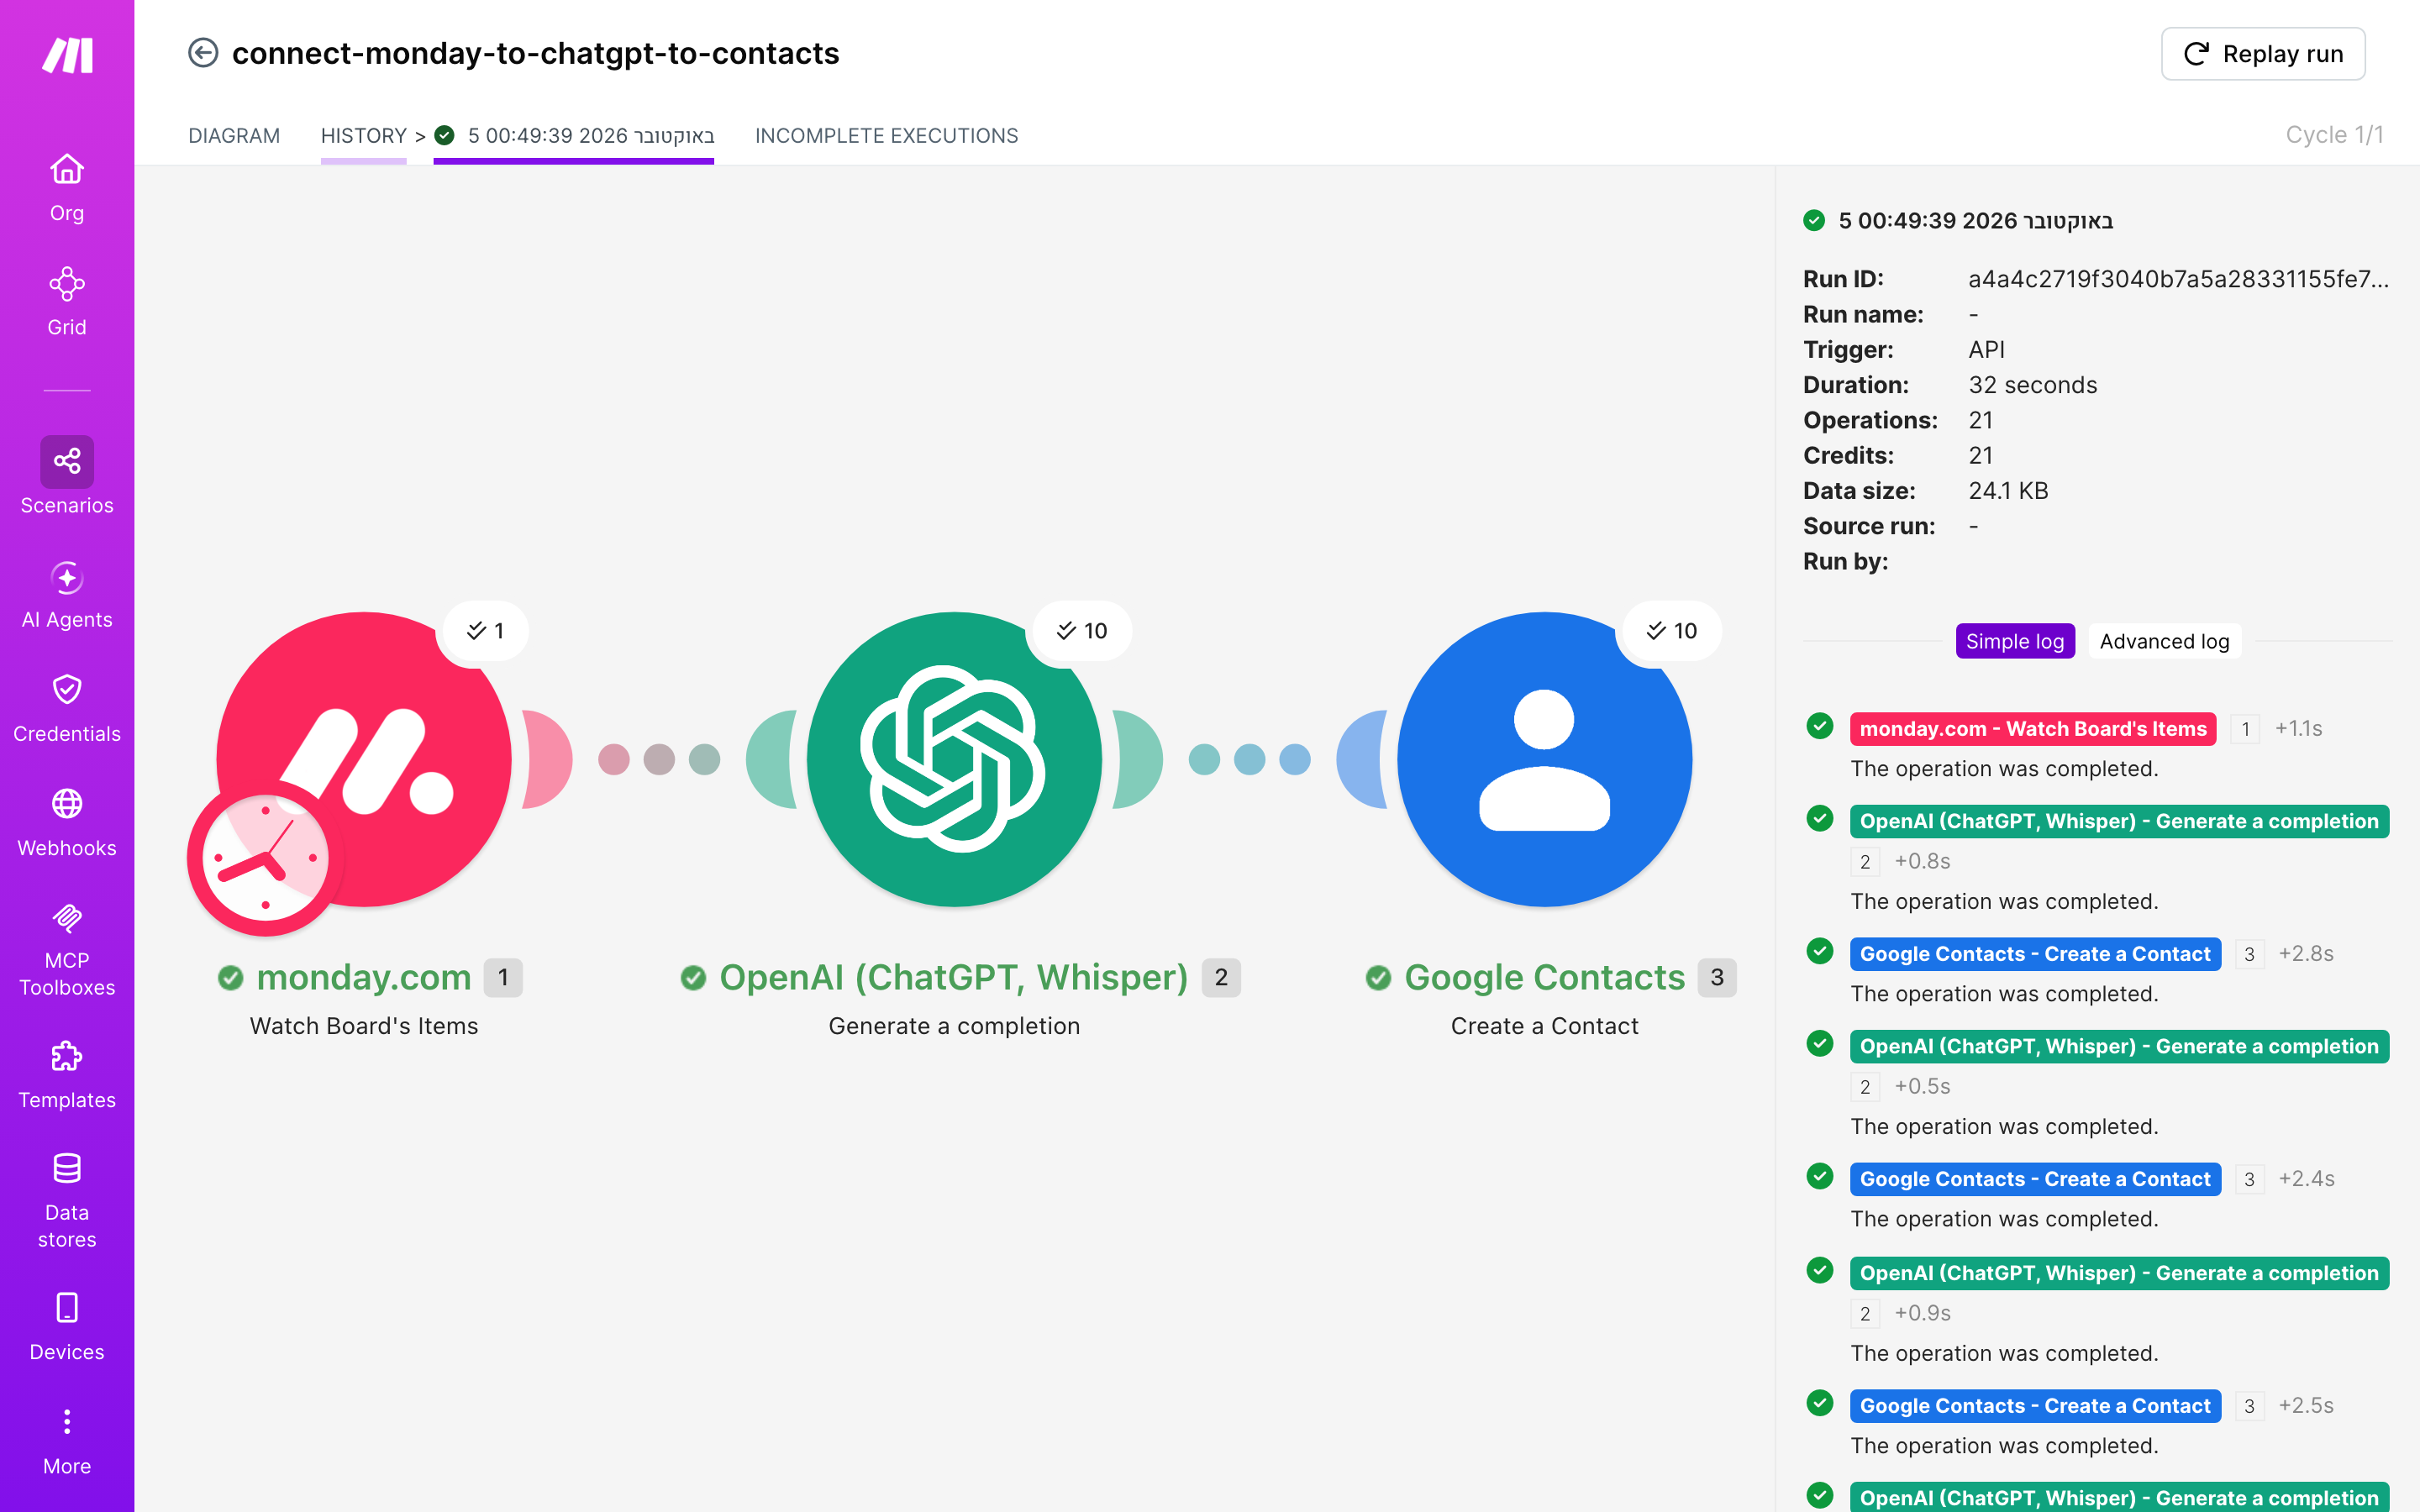
Task: Switch to Advanced log view
Action: coord(2164,641)
